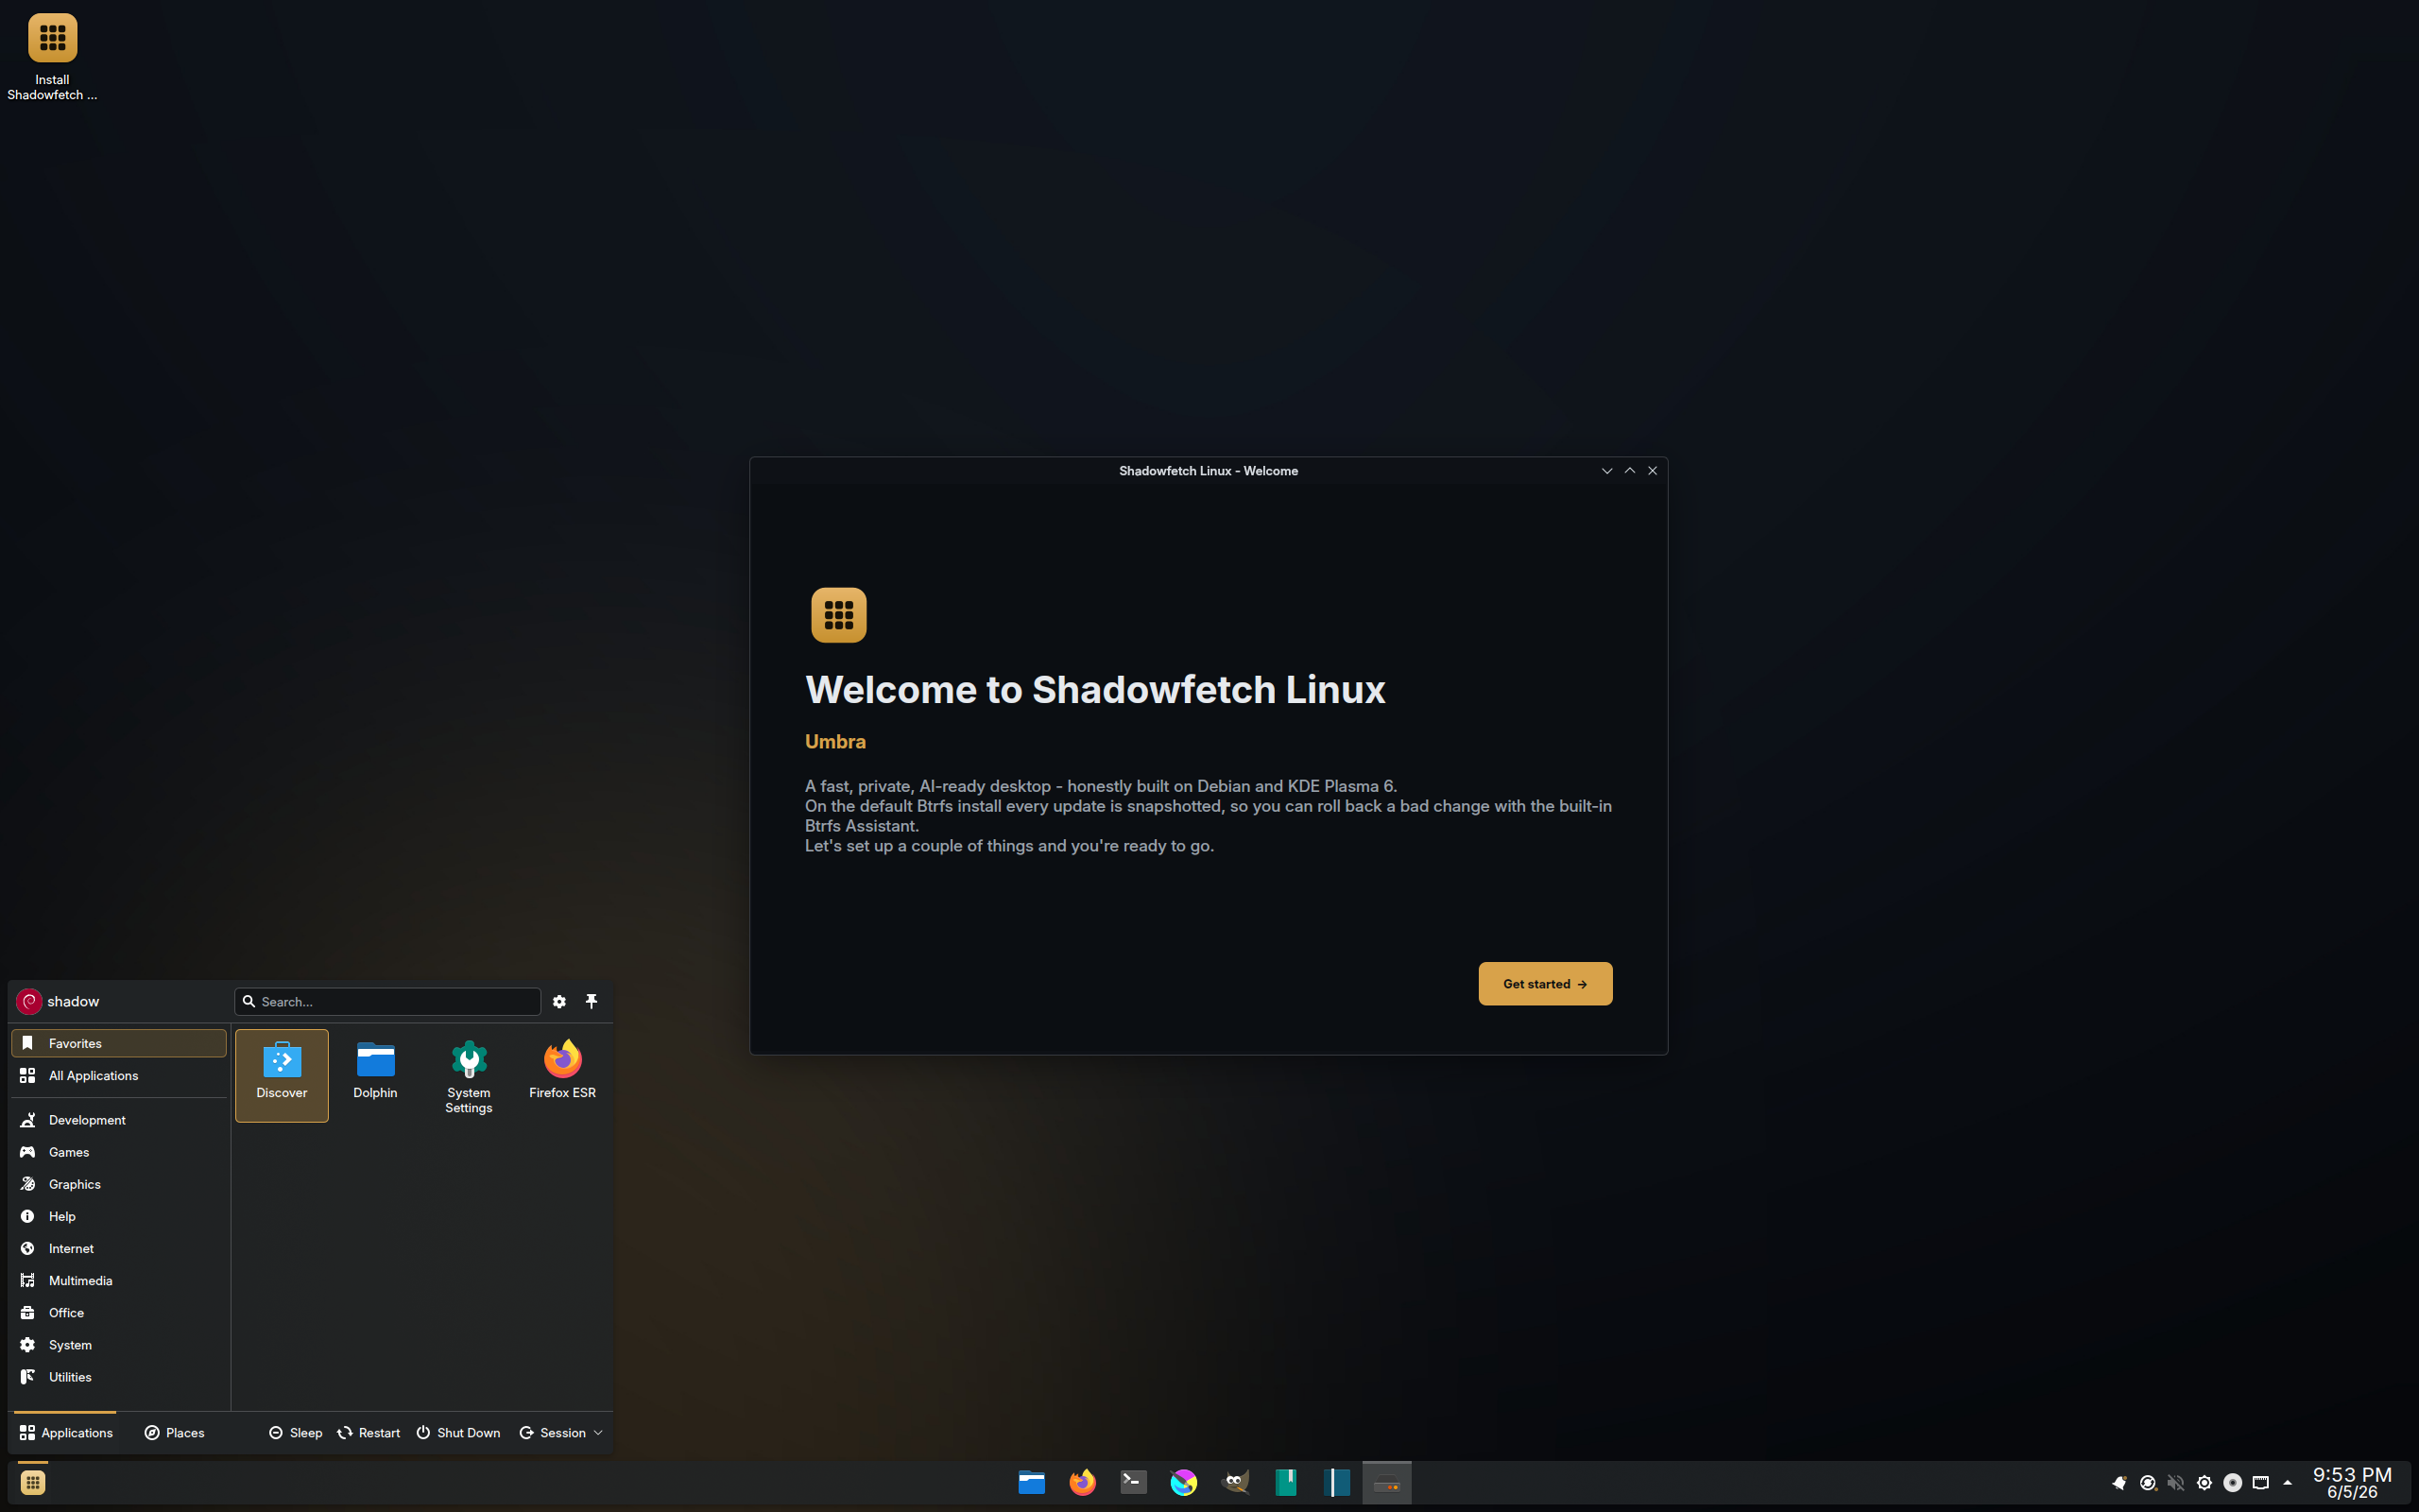This screenshot has width=2419, height=1512.
Task: Click the Shut Down button
Action: [x=459, y=1433]
